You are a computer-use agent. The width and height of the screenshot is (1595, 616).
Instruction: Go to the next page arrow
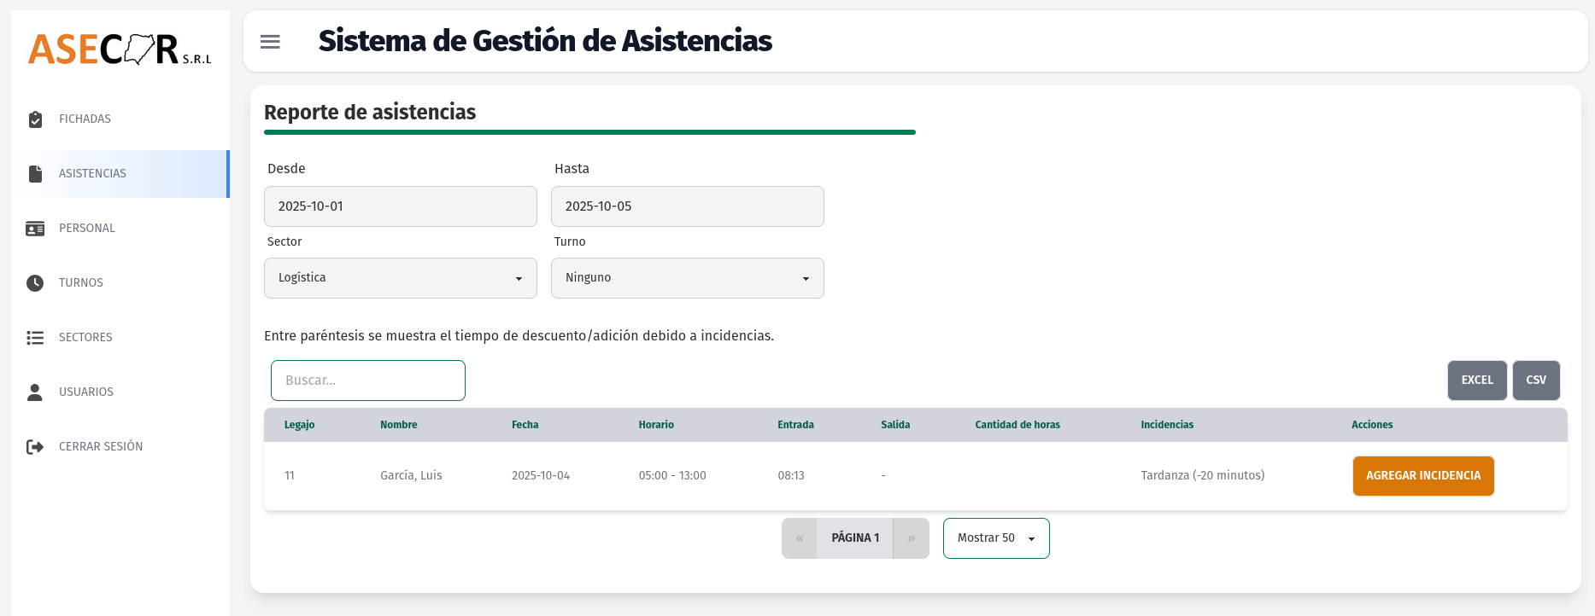click(912, 538)
